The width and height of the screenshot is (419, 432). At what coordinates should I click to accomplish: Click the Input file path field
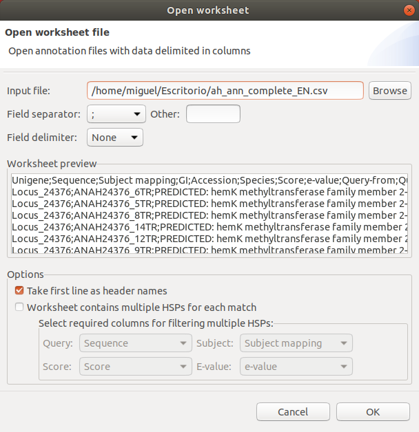click(x=225, y=91)
